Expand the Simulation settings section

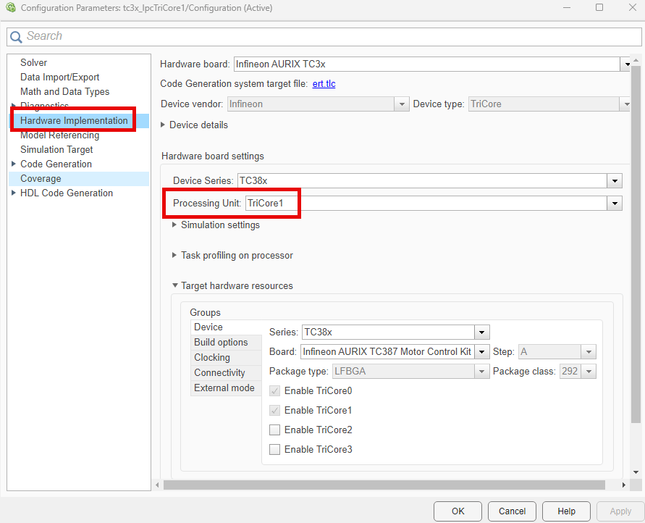click(174, 225)
